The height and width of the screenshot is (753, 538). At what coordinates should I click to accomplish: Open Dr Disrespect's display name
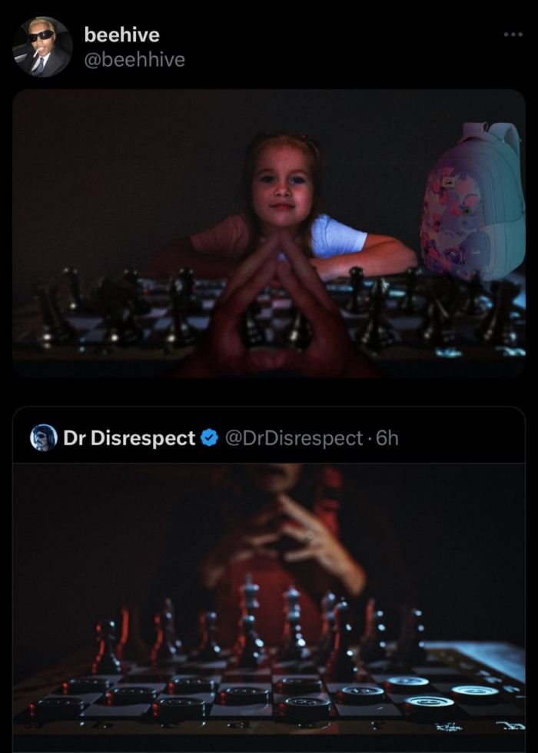[x=129, y=438]
